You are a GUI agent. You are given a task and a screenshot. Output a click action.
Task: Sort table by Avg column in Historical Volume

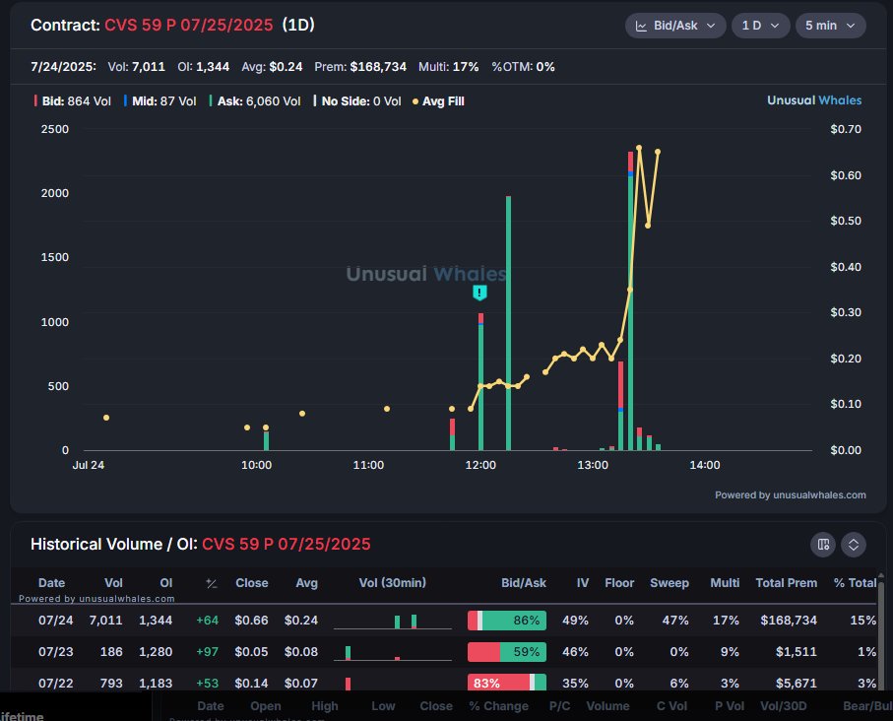click(306, 583)
